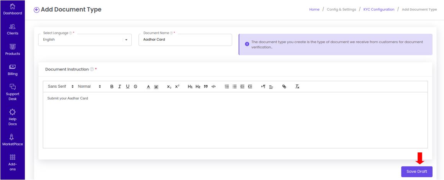The height and width of the screenshot is (180, 444).
Task: Open the text alignment options
Action: pos(271,87)
